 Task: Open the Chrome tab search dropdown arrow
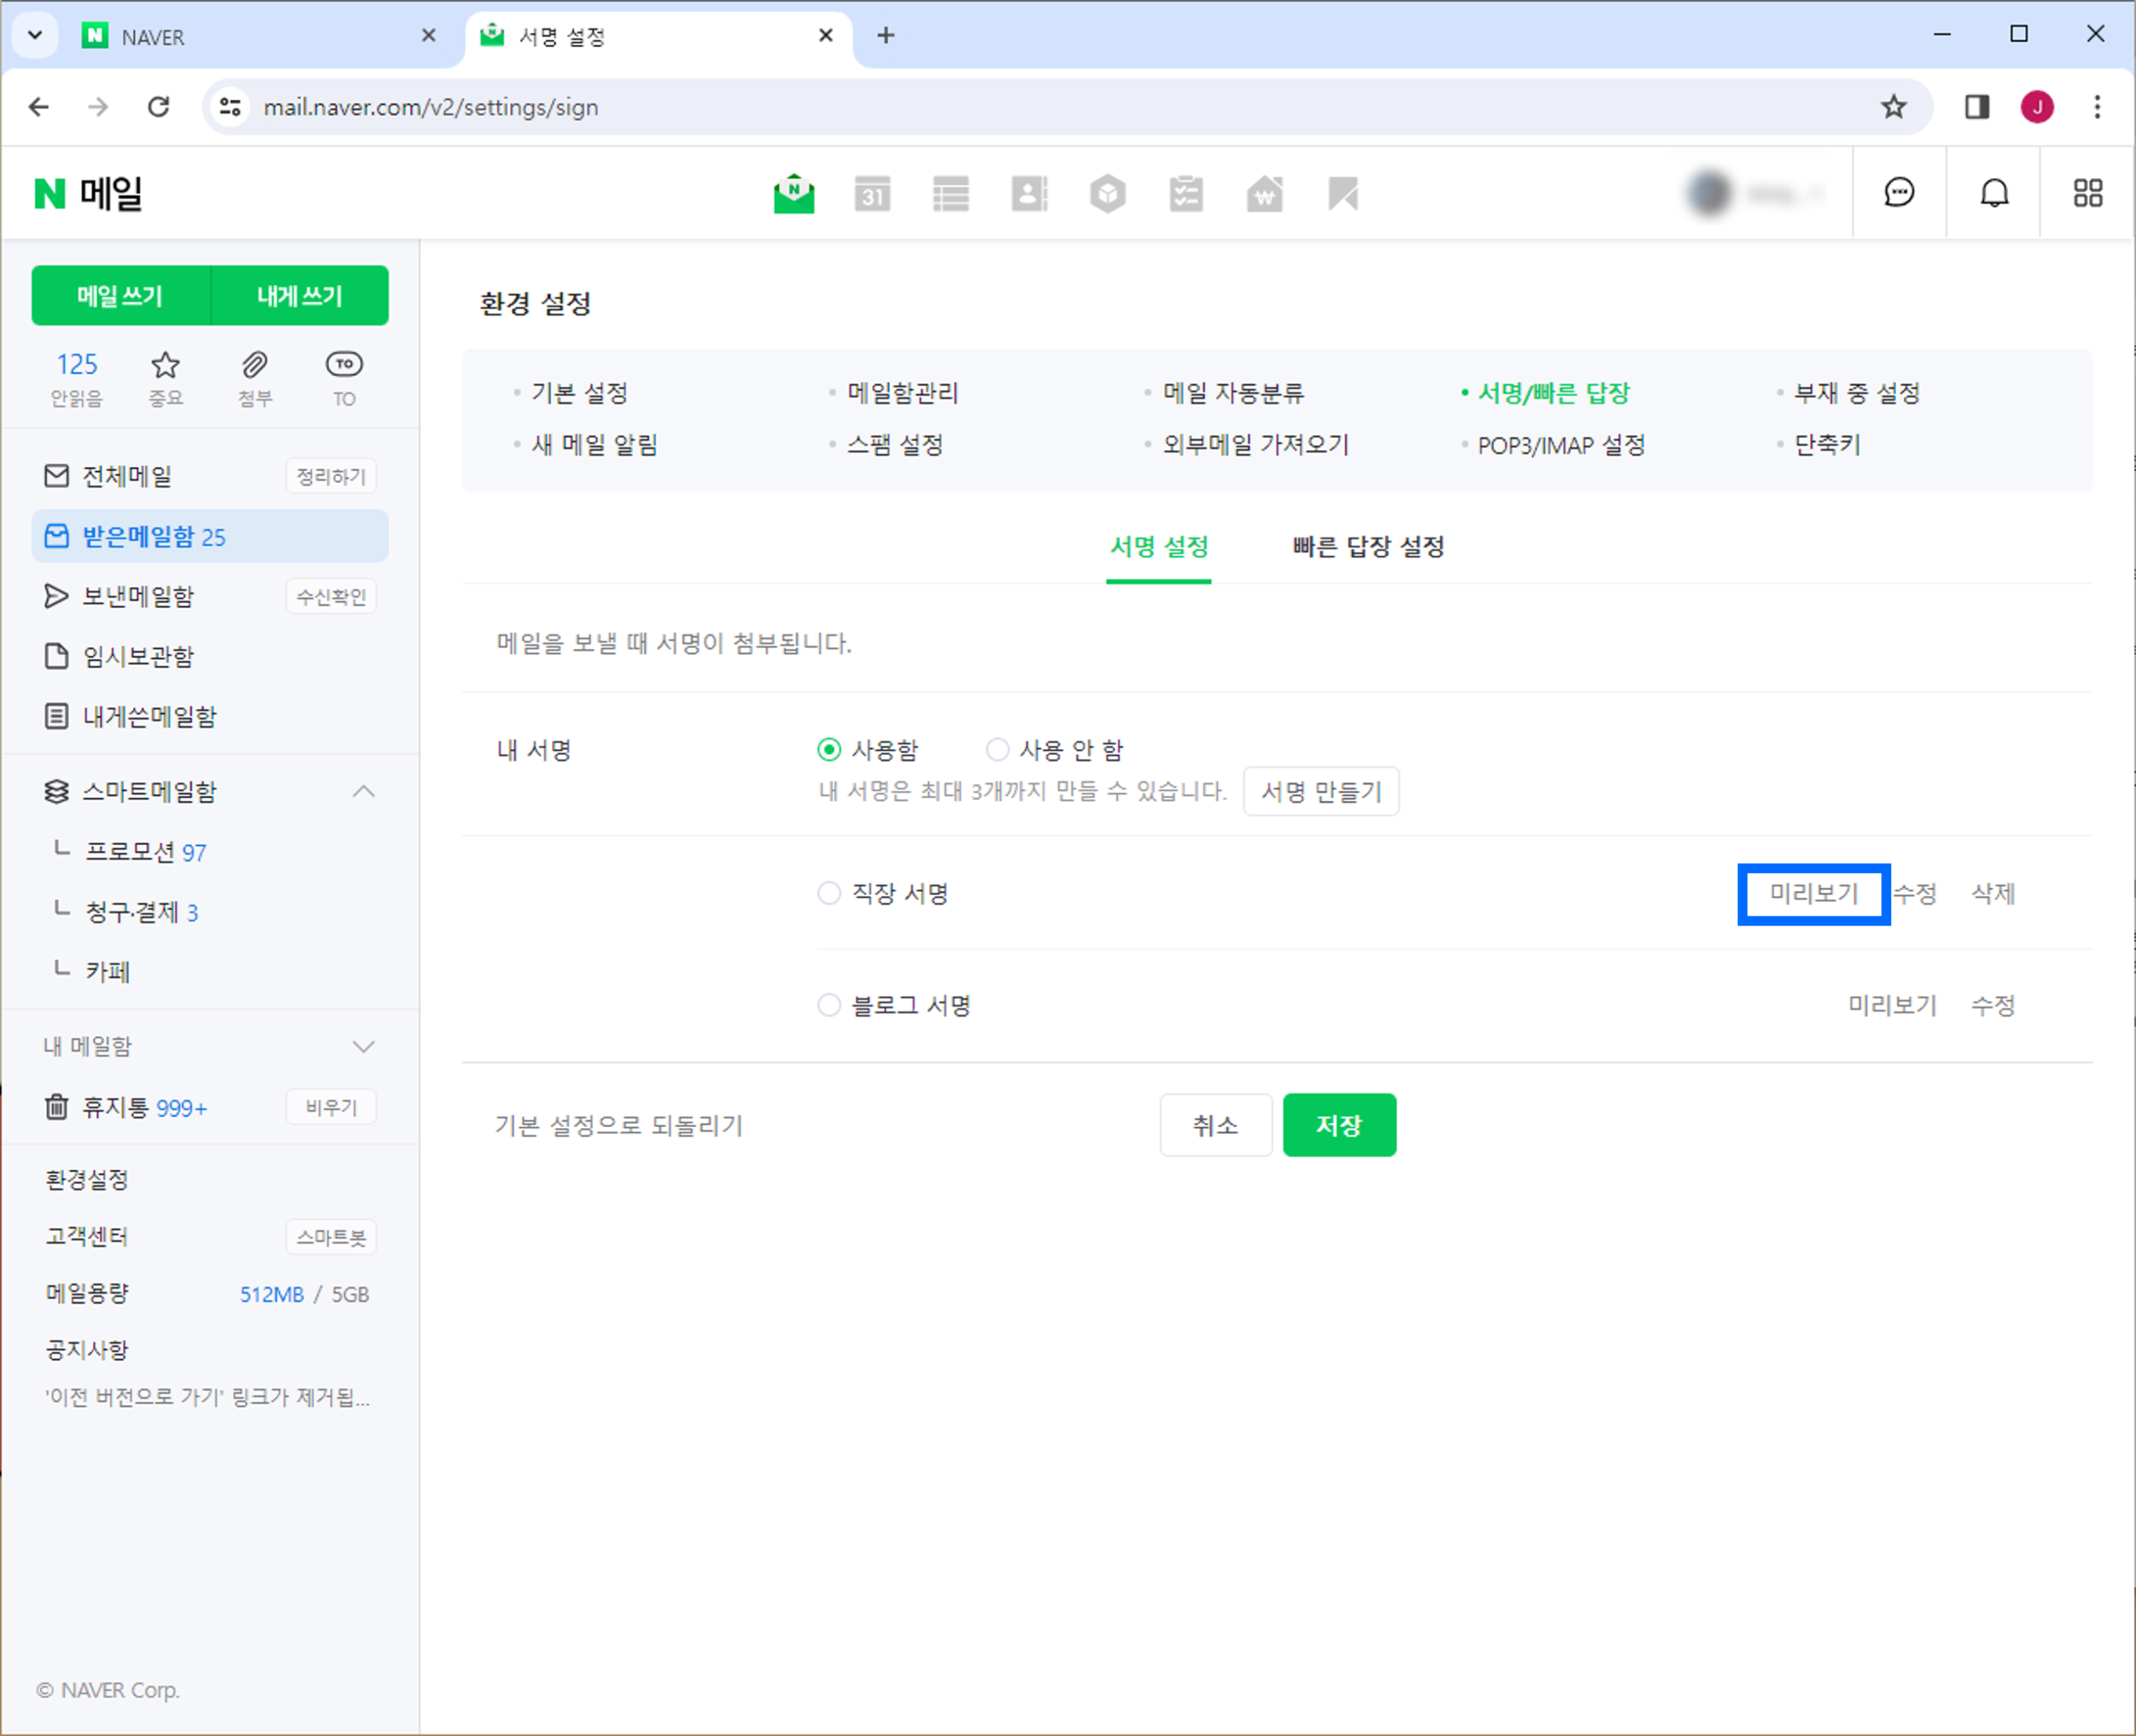coord(35,36)
